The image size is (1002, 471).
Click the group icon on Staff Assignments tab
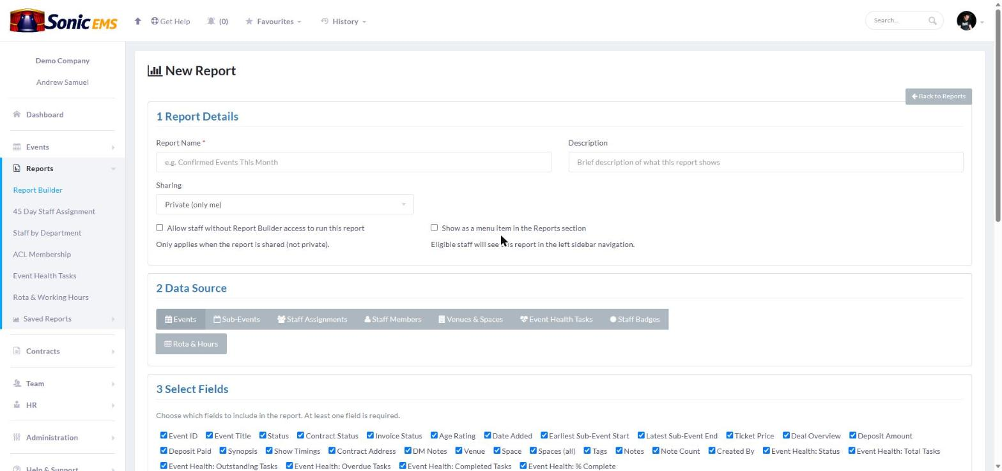281,319
